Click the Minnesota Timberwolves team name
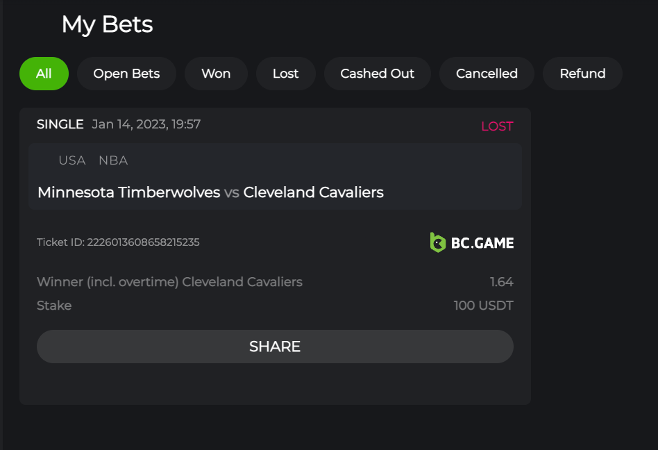The image size is (658, 450). pyautogui.click(x=128, y=192)
